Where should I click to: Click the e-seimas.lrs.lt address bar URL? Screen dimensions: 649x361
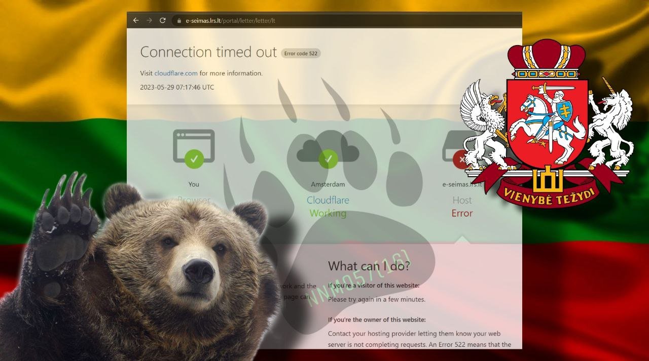231,21
